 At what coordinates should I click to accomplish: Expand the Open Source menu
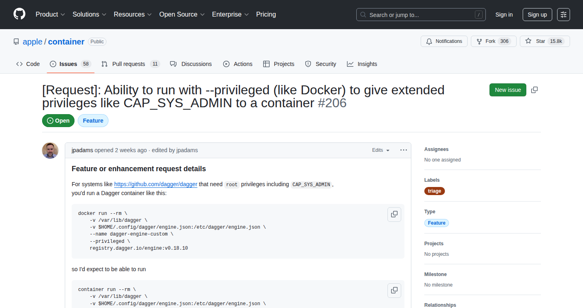tap(182, 14)
